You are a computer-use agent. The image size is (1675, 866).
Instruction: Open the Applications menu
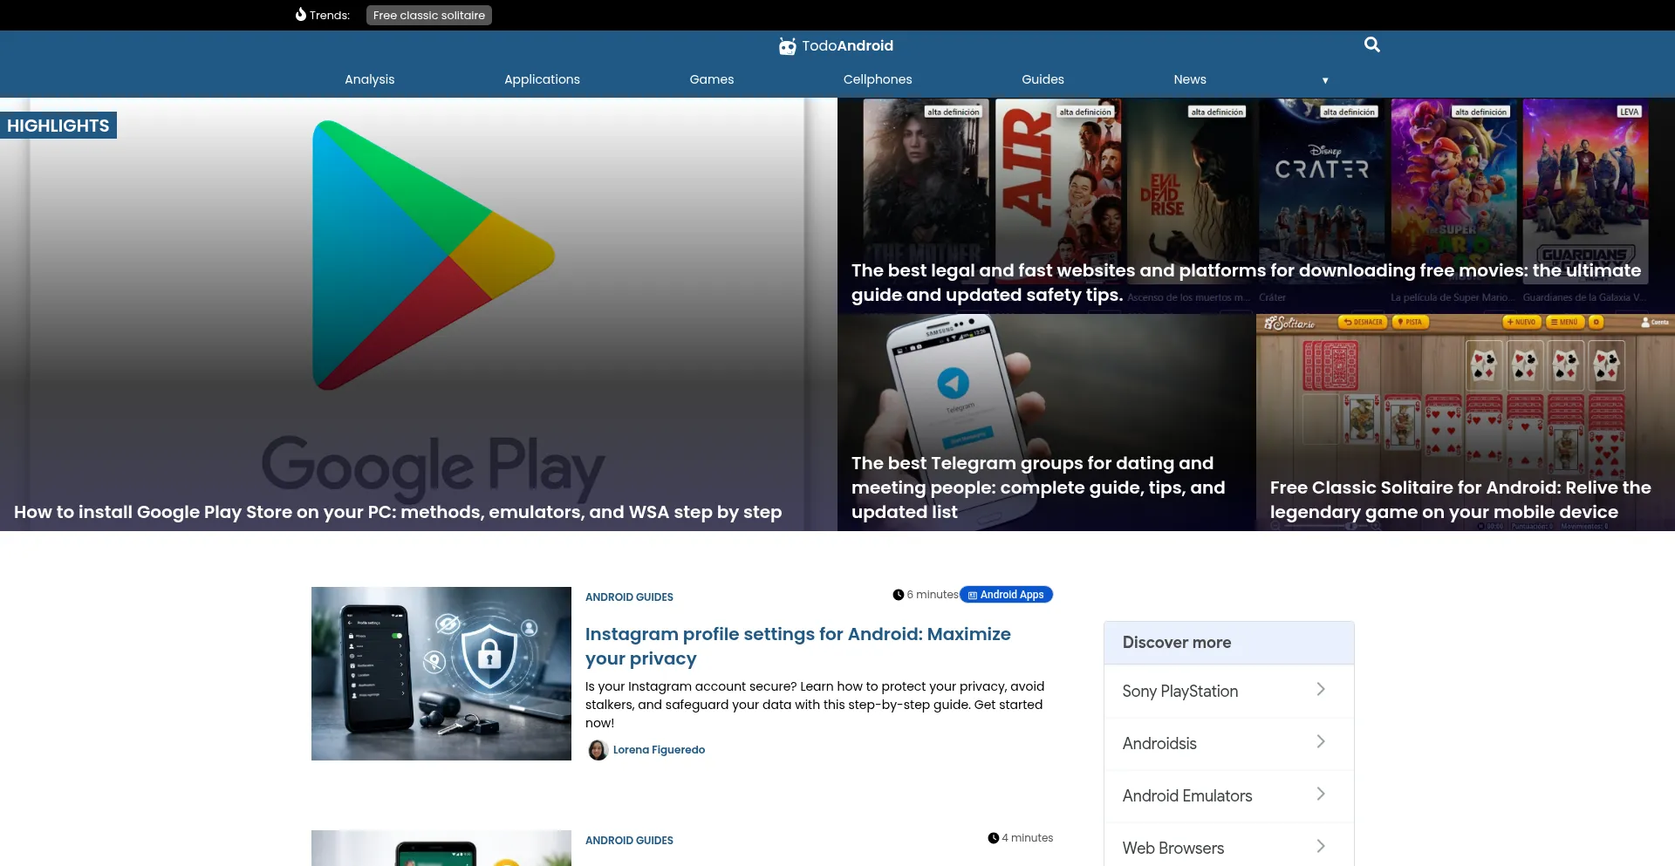[542, 79]
